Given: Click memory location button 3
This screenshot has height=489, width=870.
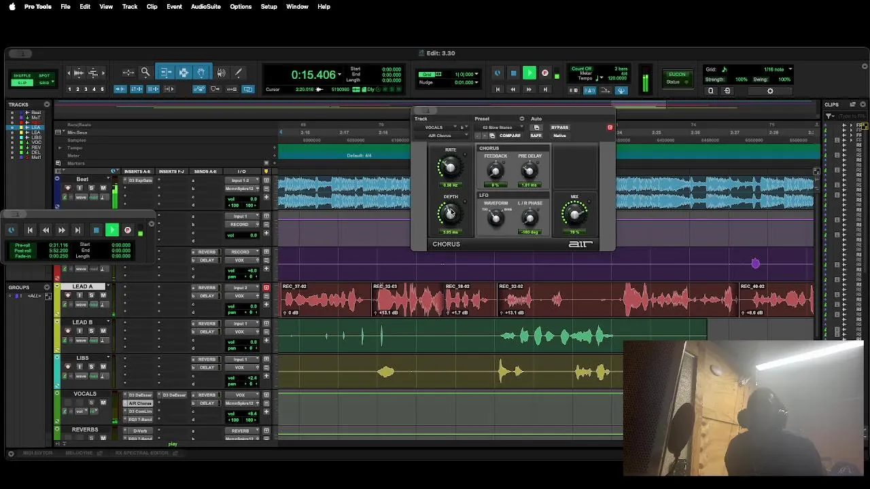Looking at the screenshot, I should [86, 90].
